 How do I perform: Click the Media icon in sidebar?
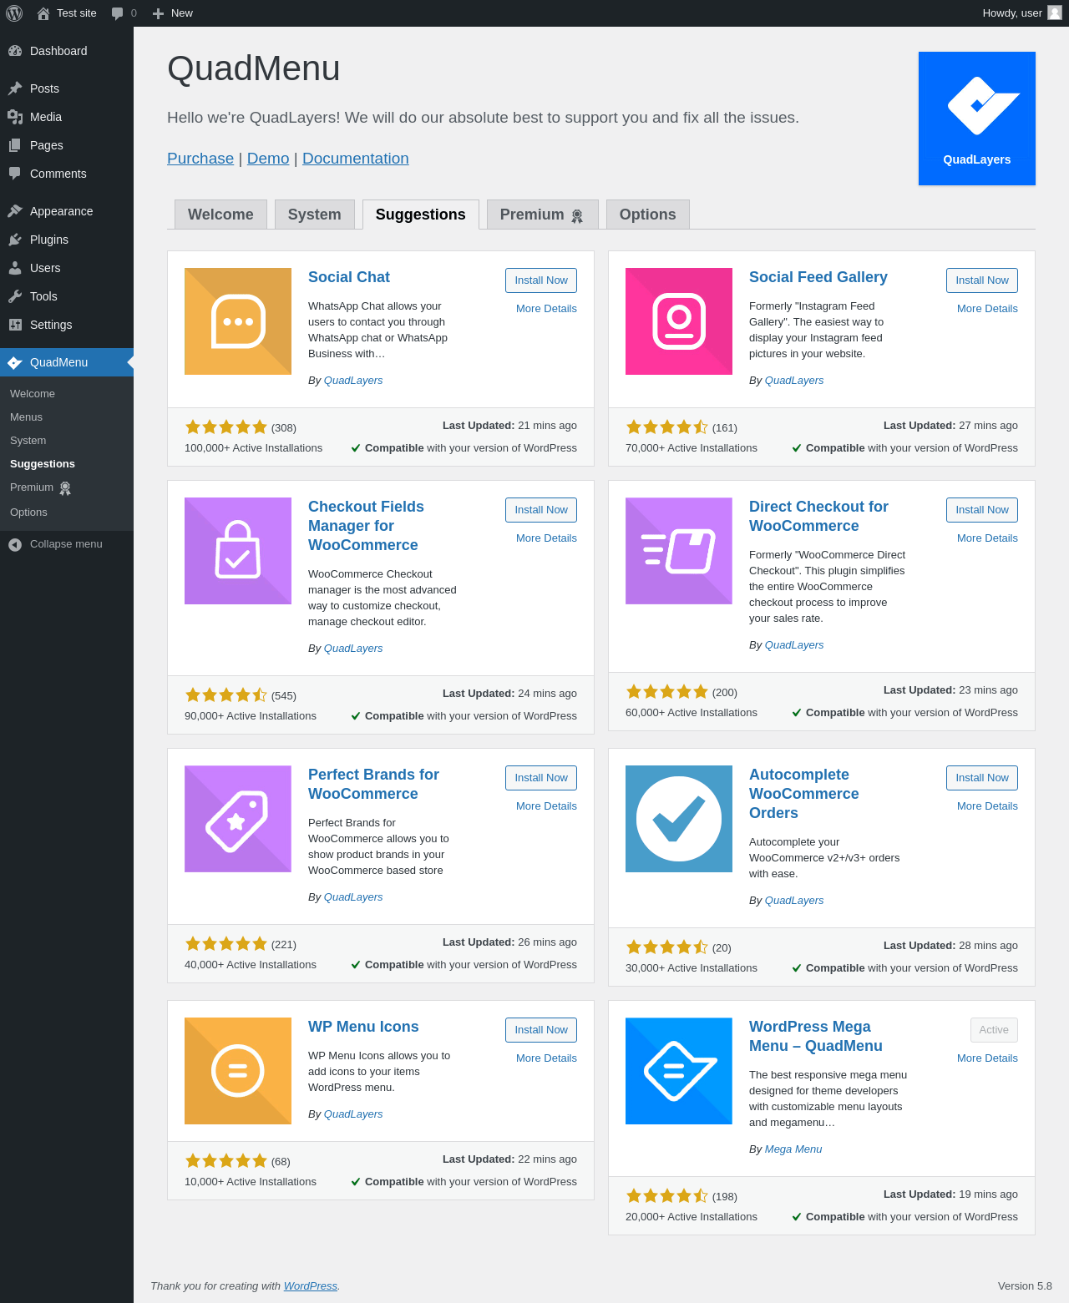point(15,117)
